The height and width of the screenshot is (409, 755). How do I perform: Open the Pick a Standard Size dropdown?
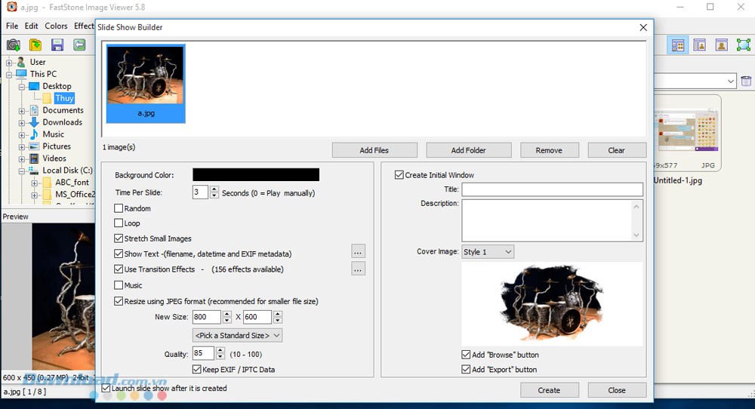[237, 335]
